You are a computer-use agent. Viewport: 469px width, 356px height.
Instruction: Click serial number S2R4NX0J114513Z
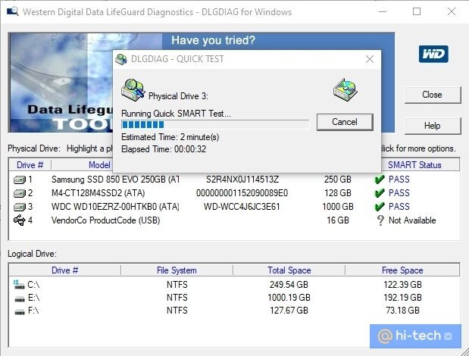[242, 180]
